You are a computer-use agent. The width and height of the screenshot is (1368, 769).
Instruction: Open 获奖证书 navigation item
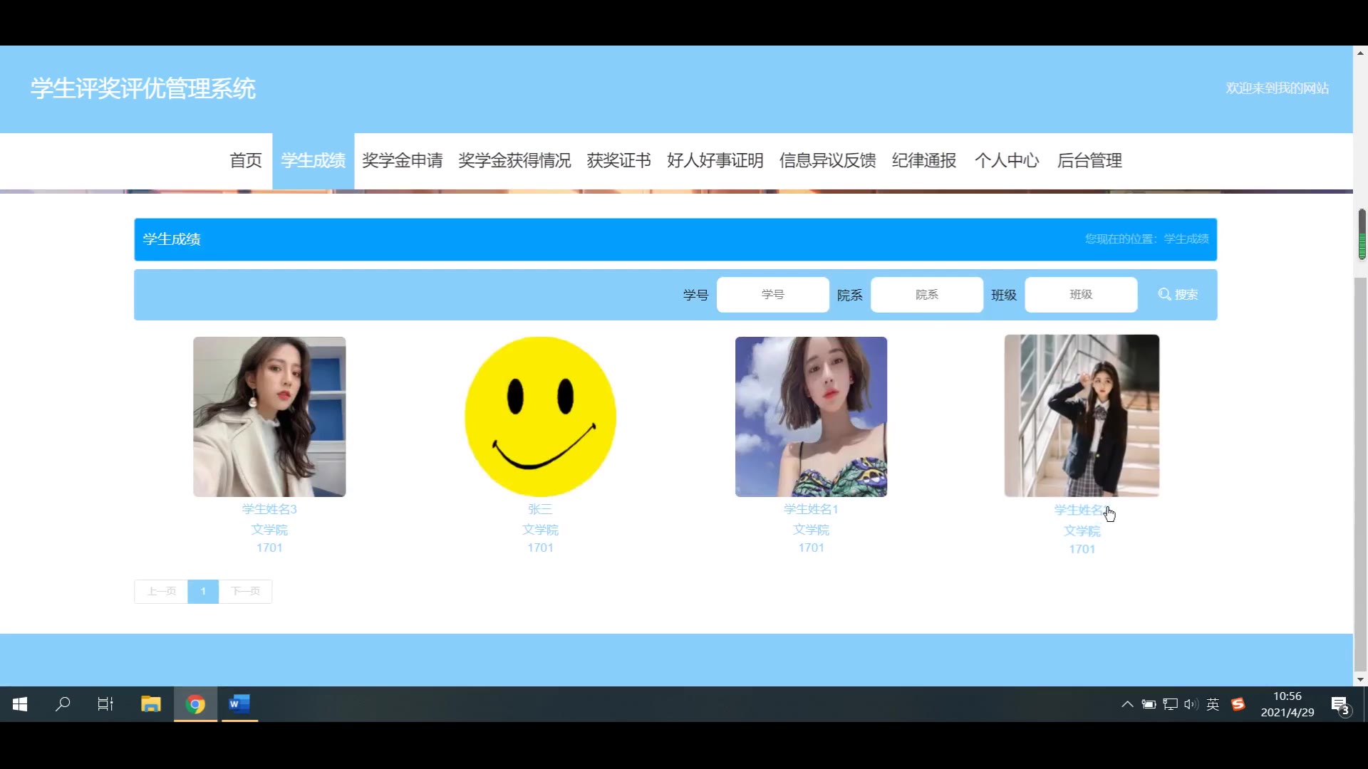[x=619, y=161]
